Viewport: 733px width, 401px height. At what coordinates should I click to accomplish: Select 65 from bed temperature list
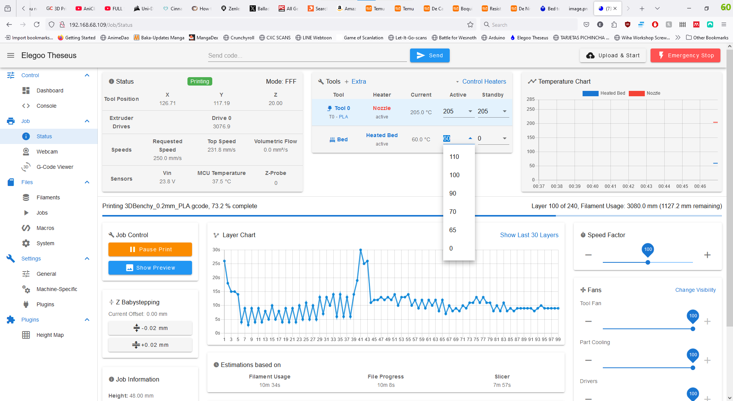pos(459,230)
